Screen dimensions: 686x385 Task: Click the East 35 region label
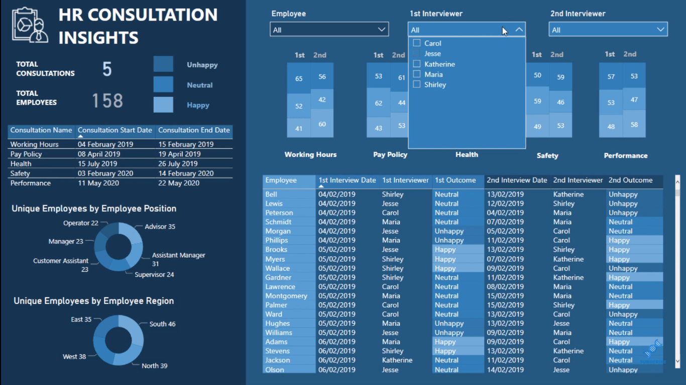click(81, 319)
